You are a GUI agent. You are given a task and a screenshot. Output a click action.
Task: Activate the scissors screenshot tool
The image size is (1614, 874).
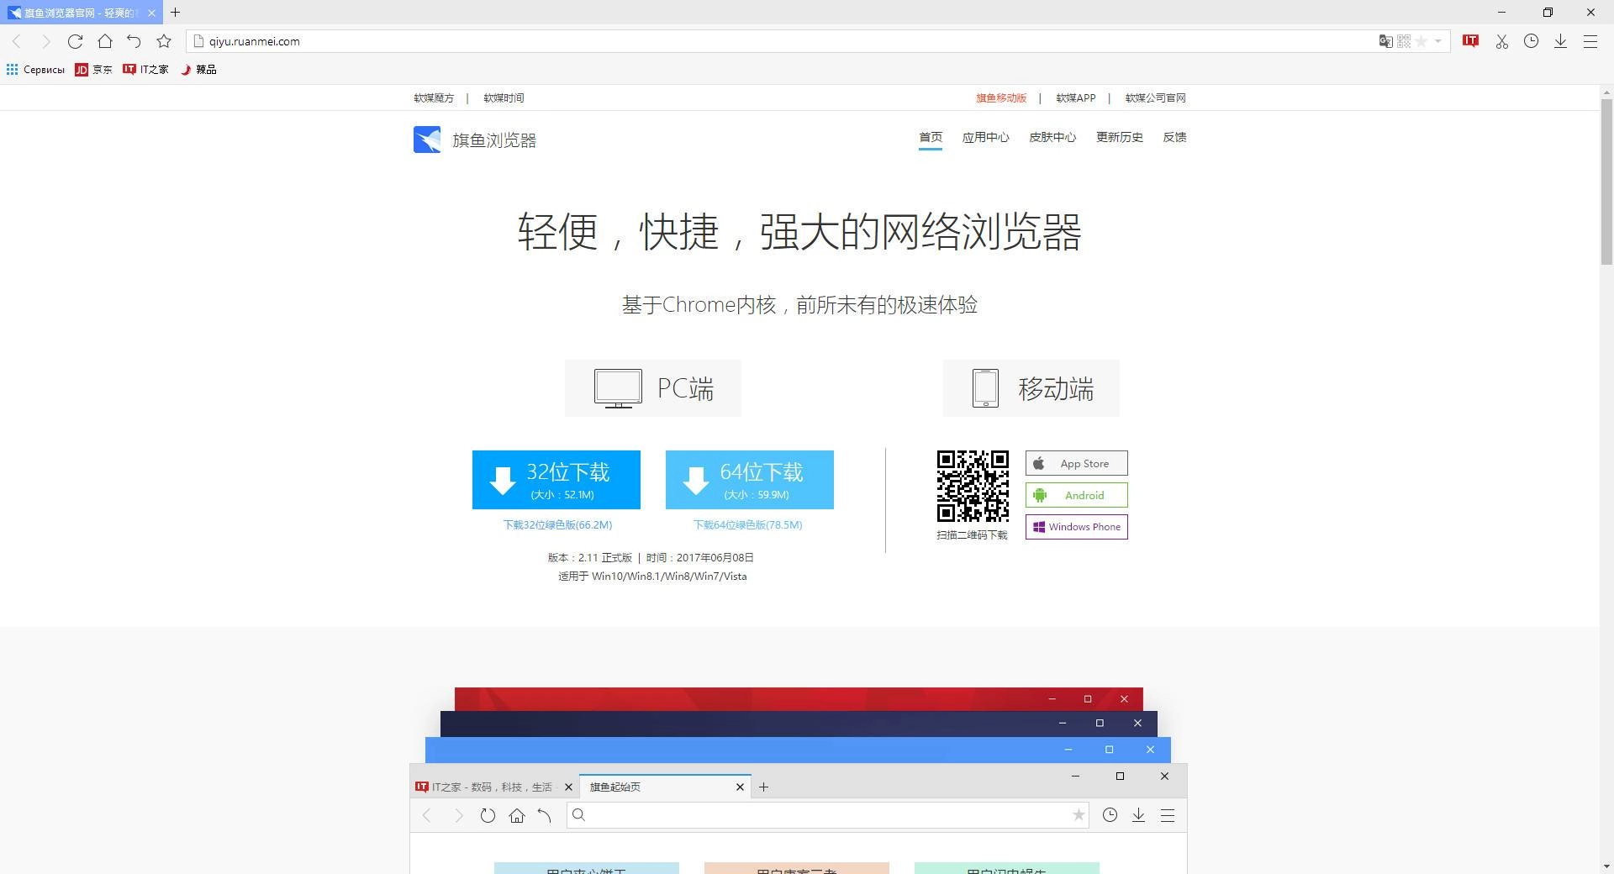(1501, 41)
